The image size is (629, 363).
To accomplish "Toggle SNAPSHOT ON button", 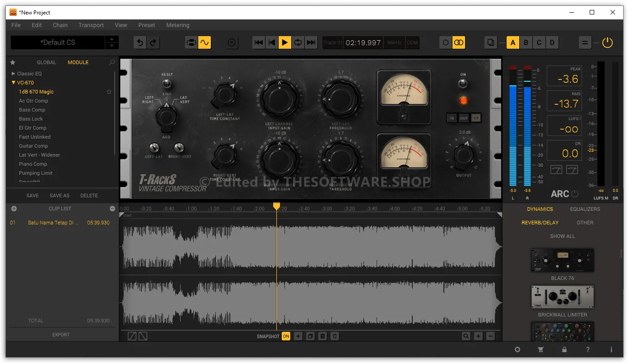I will [x=286, y=336].
